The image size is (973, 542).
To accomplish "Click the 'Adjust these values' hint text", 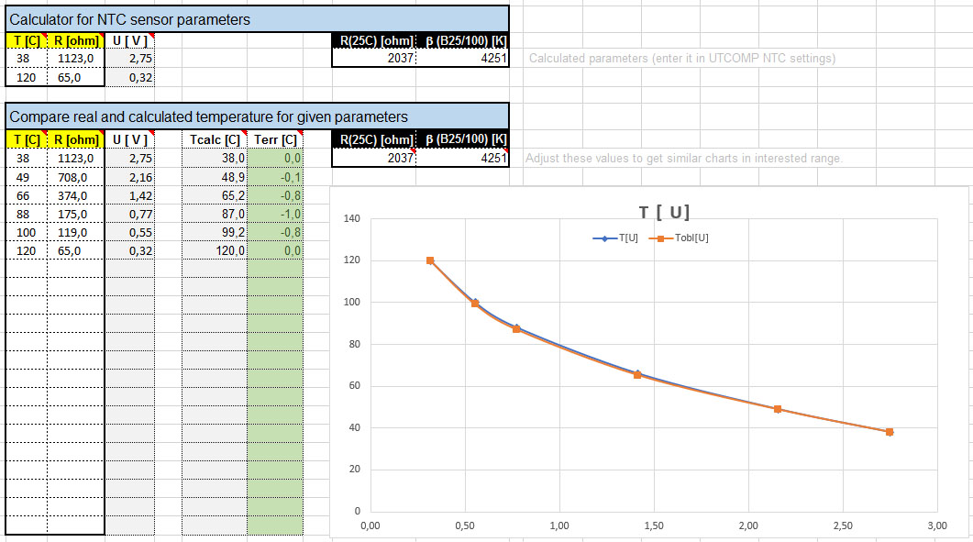I will [683, 159].
